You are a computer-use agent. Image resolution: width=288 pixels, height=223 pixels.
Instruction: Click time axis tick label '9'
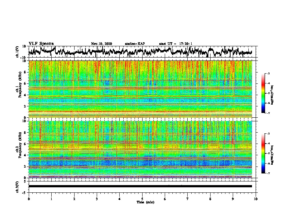click(233, 199)
